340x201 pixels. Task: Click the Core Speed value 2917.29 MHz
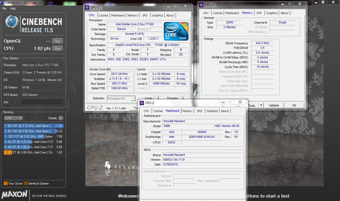point(119,74)
